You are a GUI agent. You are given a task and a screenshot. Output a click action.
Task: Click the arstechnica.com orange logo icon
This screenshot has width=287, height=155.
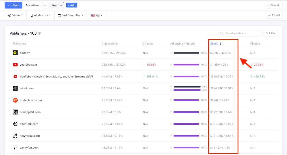click(x=15, y=100)
